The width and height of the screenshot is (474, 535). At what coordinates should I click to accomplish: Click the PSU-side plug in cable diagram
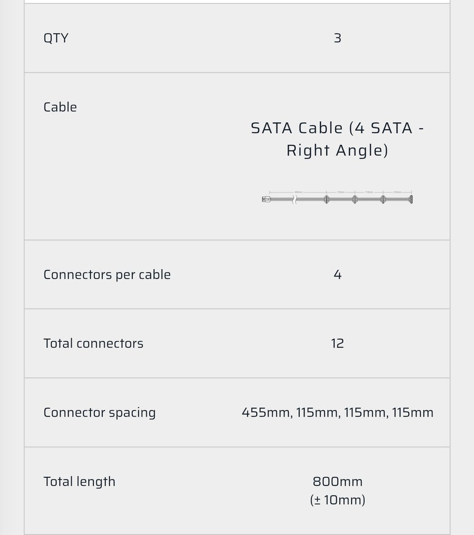click(266, 199)
